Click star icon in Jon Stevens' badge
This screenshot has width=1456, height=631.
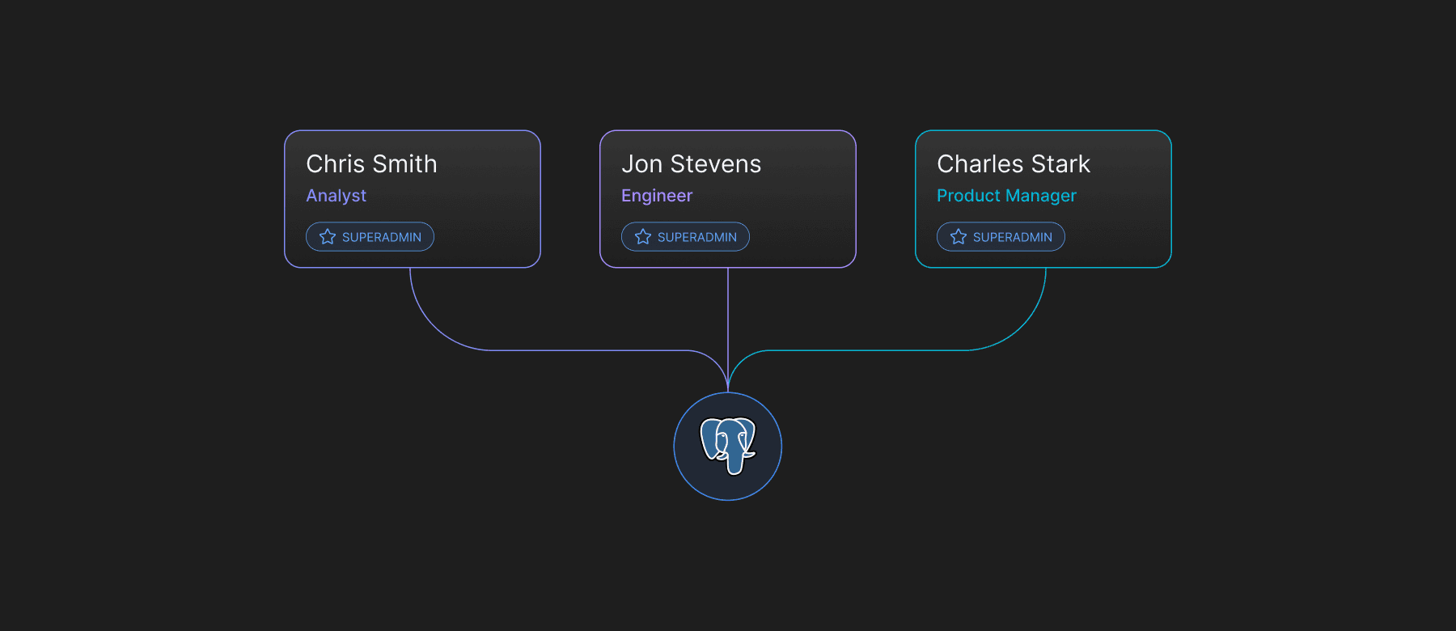click(643, 237)
